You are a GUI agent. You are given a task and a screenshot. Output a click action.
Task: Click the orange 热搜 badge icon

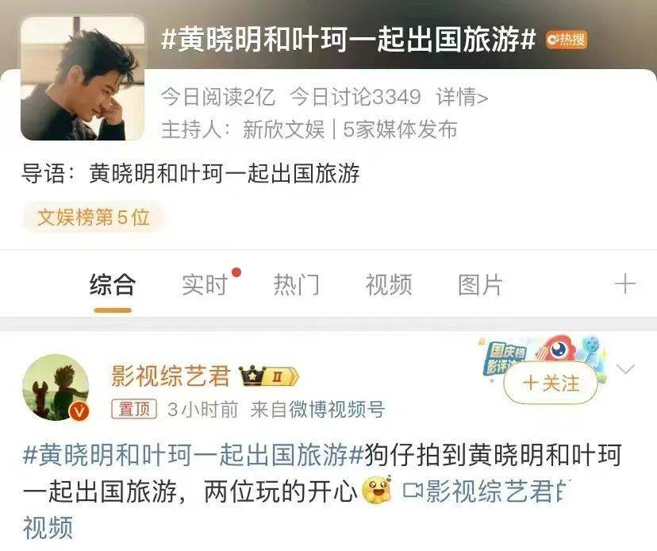coord(566,40)
